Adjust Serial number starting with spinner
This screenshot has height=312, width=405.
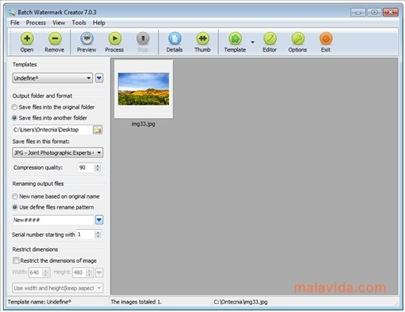click(98, 235)
